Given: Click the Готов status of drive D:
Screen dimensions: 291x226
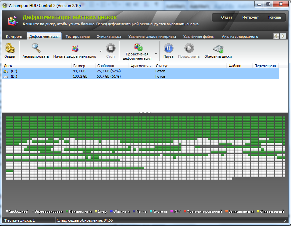Looking at the screenshot, I should pyautogui.click(x=160, y=76).
